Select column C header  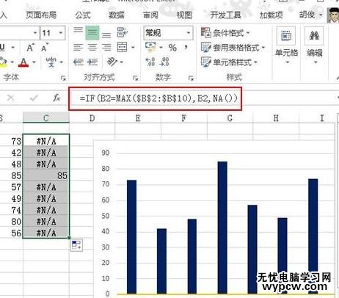tap(46, 118)
